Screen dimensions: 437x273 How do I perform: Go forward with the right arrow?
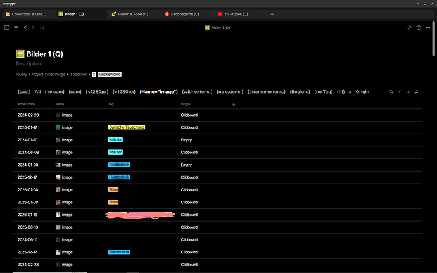tap(33, 28)
